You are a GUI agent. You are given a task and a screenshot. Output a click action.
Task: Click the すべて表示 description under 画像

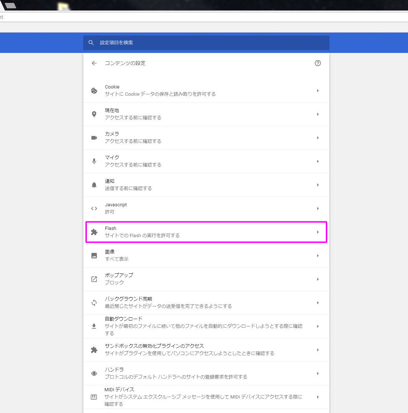[x=117, y=259]
